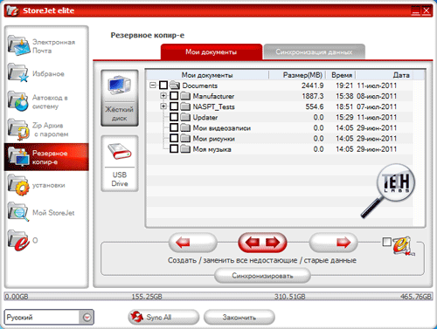Open the Русский language dropdown
This screenshot has width=437, height=329.
click(x=87, y=317)
